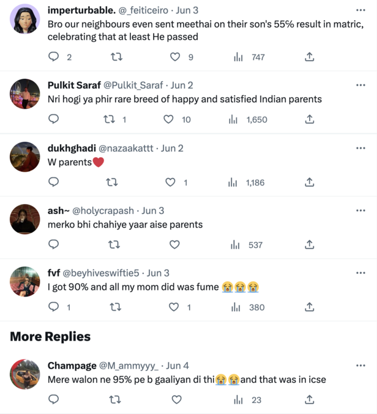Open fvf's profile picture
Viewport: 377px width, 414px height.
(25, 281)
